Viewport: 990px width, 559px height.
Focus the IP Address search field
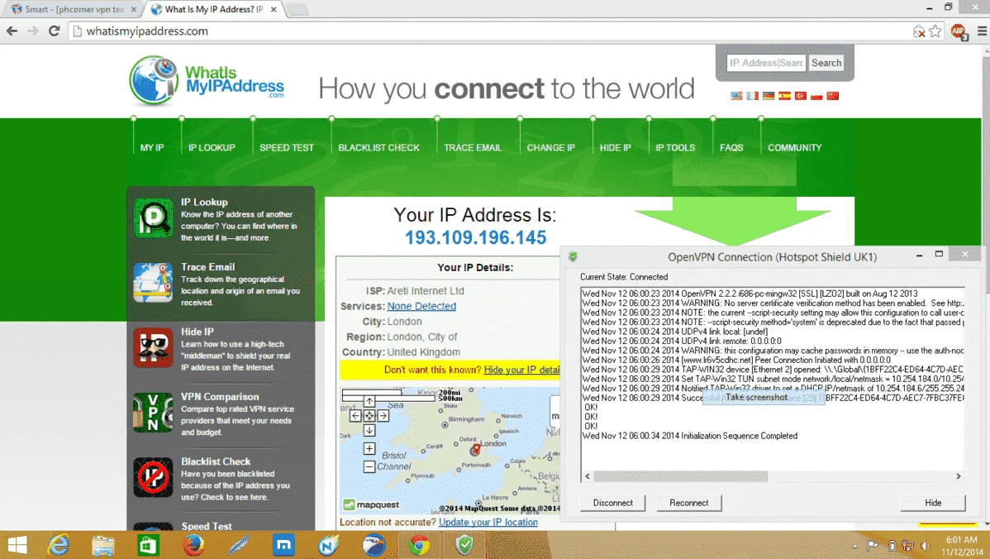pos(766,63)
